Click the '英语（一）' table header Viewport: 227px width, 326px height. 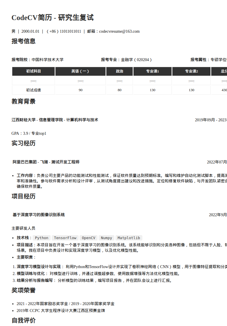click(x=80, y=71)
